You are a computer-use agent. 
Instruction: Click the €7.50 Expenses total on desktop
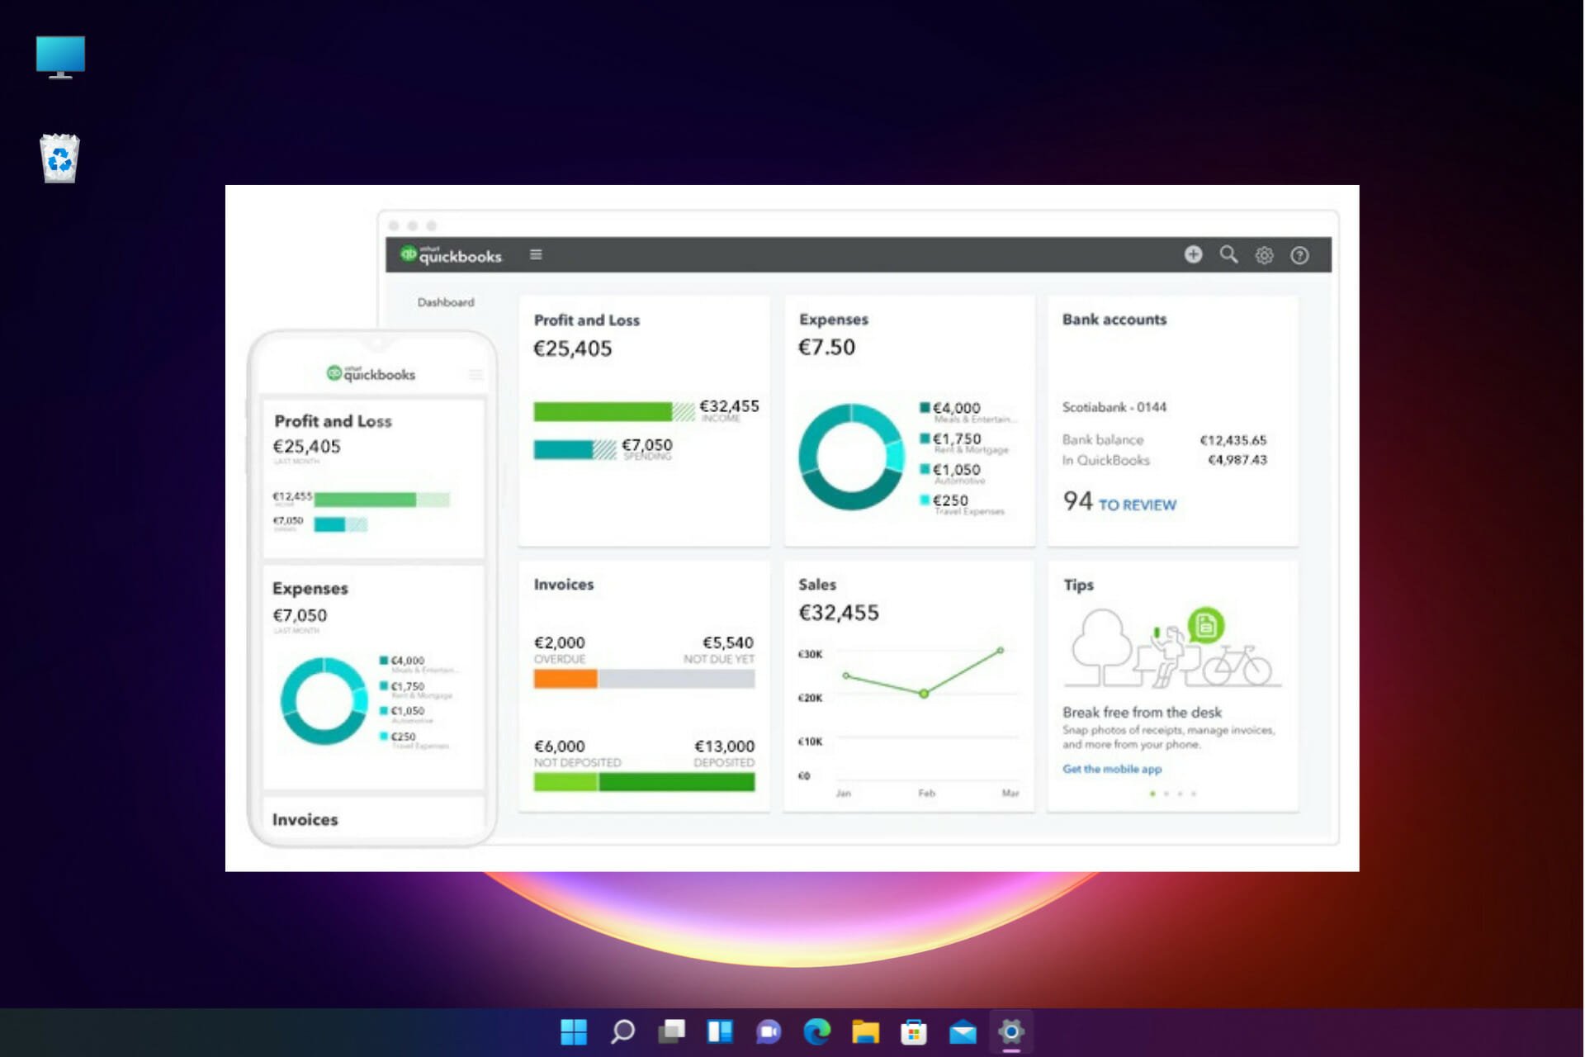pos(827,347)
